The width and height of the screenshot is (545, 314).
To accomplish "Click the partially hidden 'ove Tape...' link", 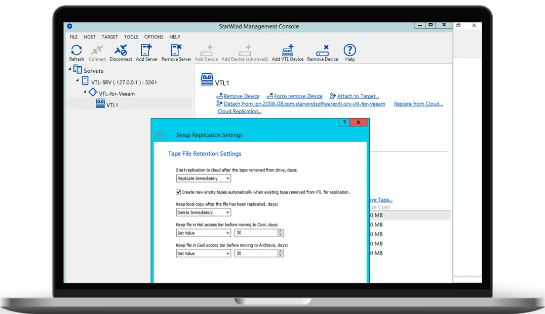I will point(381,200).
